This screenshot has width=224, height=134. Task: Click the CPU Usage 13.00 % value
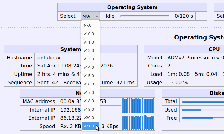click(x=178, y=82)
